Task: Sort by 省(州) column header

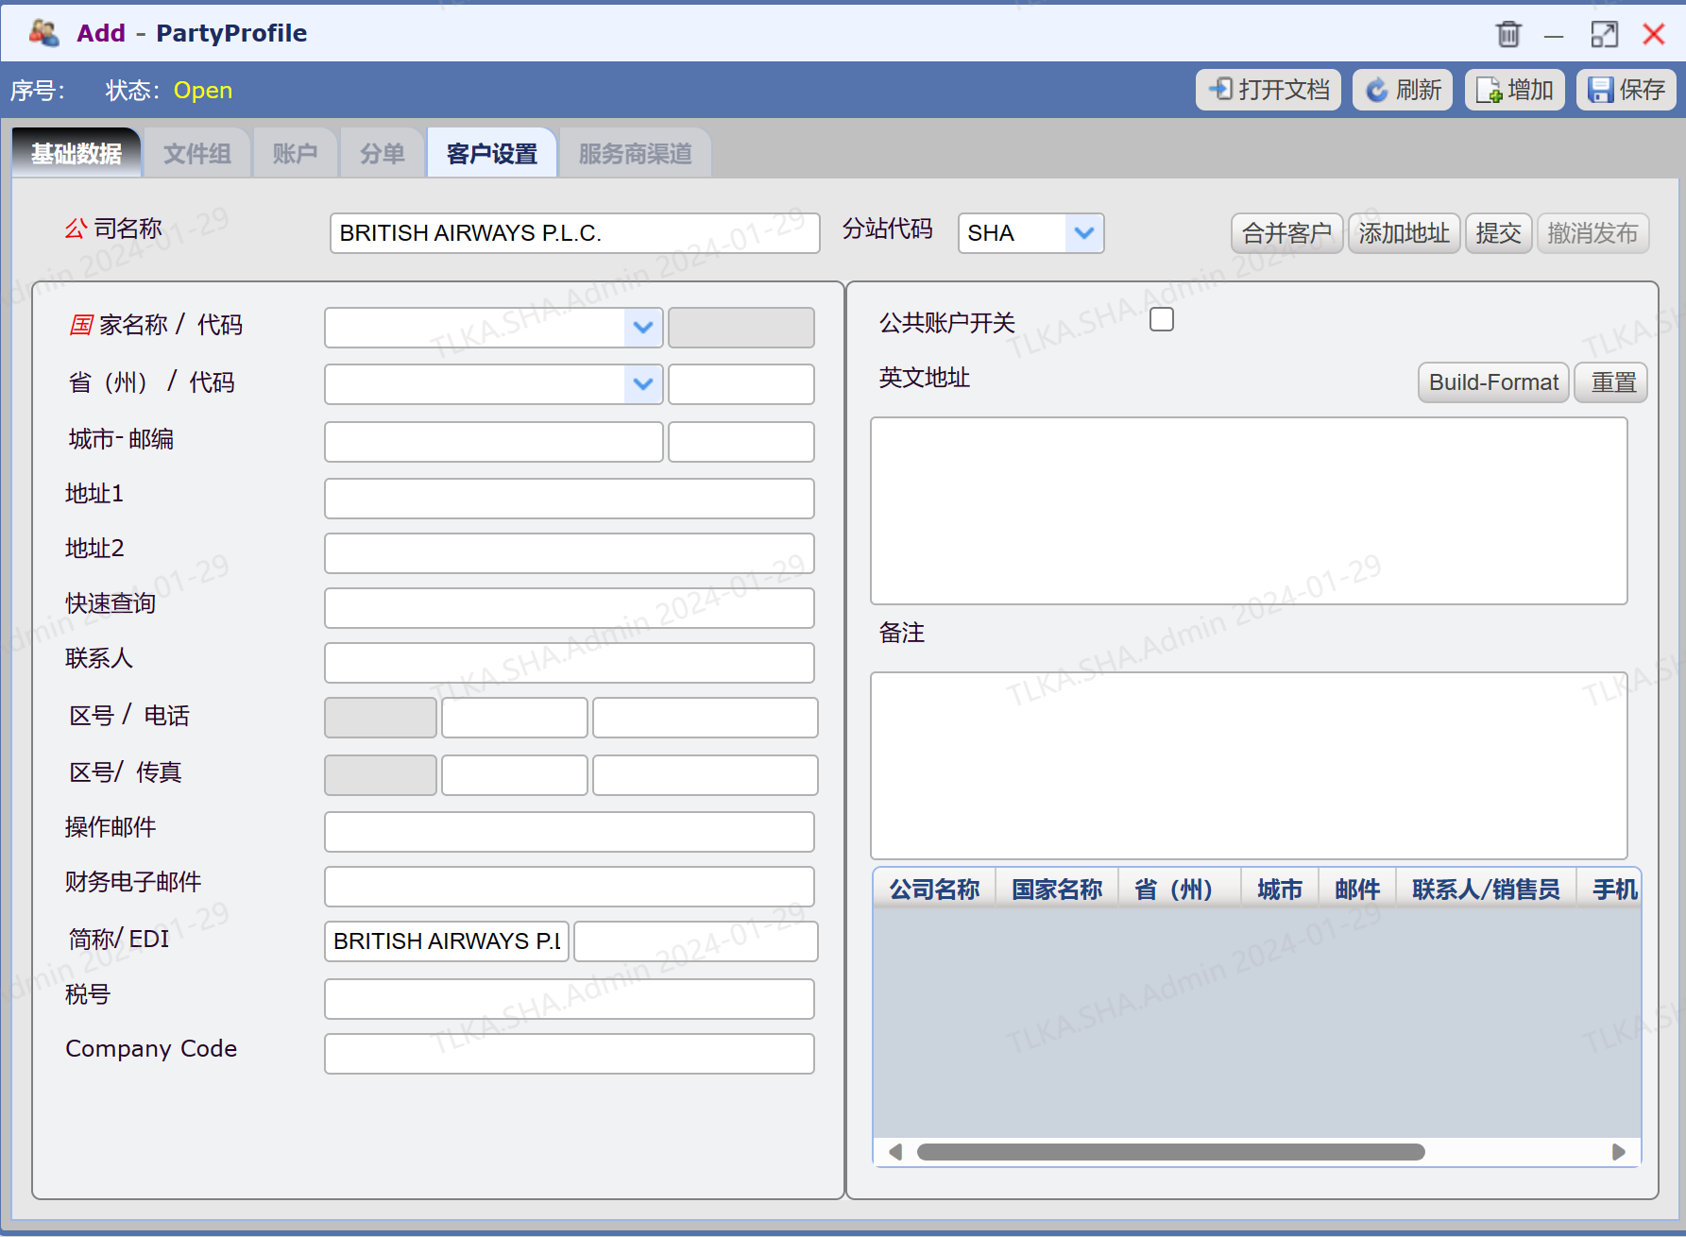Action: [x=1180, y=890]
